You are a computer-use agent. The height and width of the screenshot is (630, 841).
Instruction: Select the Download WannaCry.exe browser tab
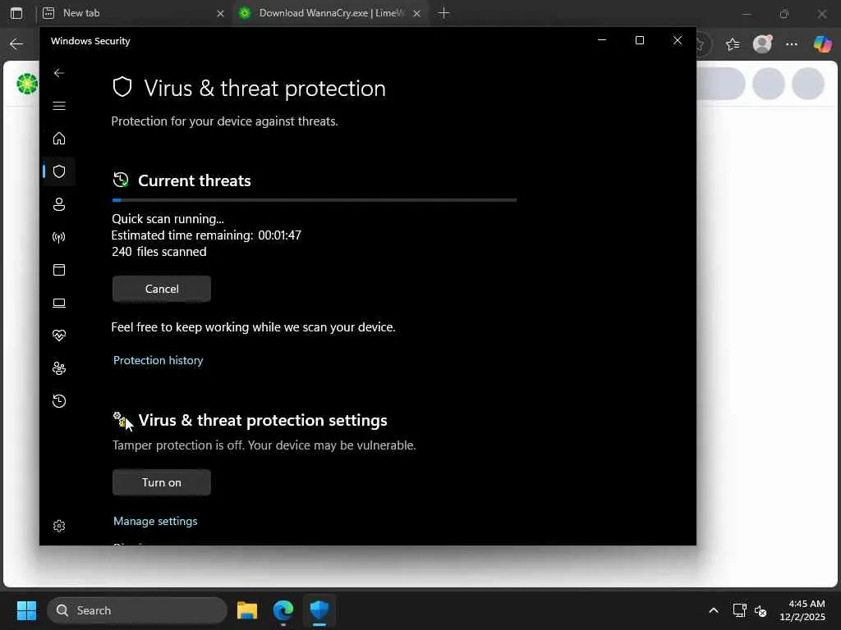329,13
